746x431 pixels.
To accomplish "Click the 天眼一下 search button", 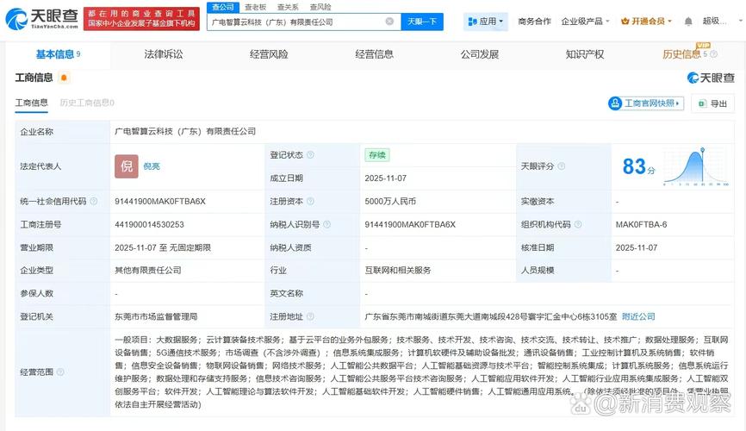I will [x=422, y=22].
